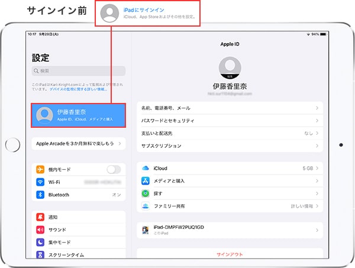Select 通知 in settings sidebar
The width and height of the screenshot is (355, 268).
[78, 217]
